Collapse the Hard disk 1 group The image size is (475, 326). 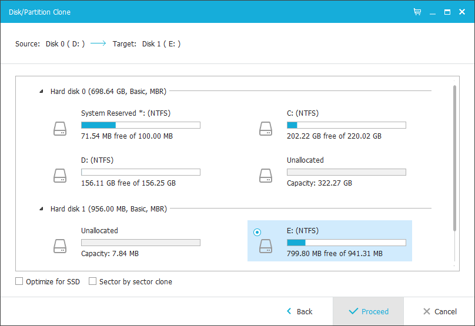point(42,209)
